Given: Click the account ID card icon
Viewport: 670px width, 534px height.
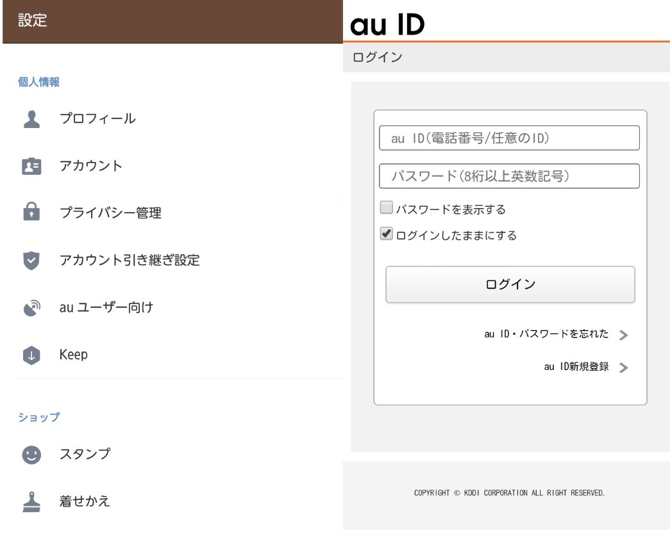Looking at the screenshot, I should point(31,166).
